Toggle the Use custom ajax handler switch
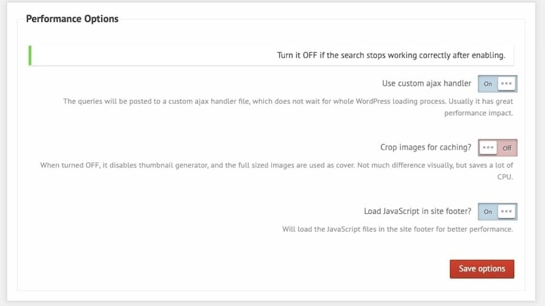This screenshot has height=306, width=545. (x=497, y=84)
